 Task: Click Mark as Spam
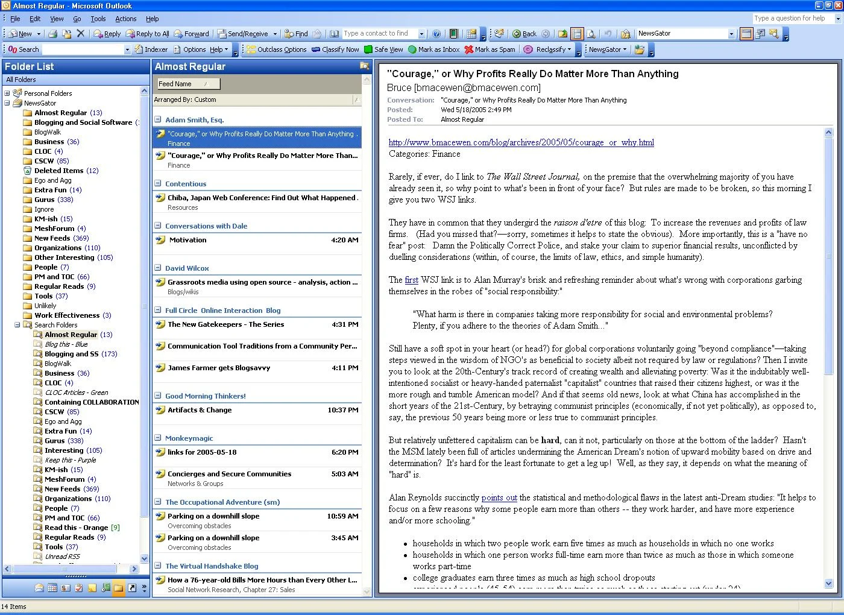(490, 49)
